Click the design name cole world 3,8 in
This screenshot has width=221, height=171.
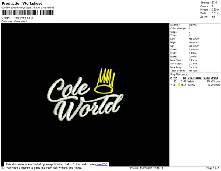24,18
